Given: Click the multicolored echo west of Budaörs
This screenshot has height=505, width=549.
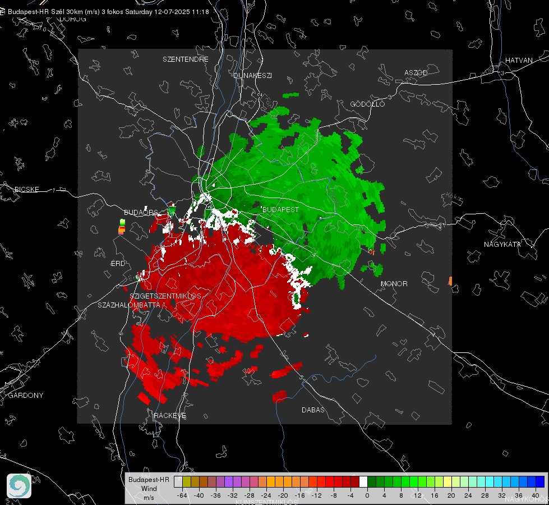Looking at the screenshot, I should 122,227.
